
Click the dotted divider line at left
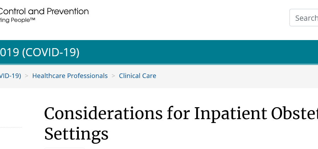coord(11,127)
